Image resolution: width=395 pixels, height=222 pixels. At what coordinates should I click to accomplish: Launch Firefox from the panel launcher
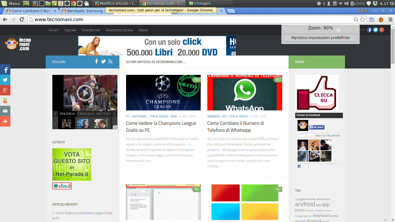(x=35, y=3)
